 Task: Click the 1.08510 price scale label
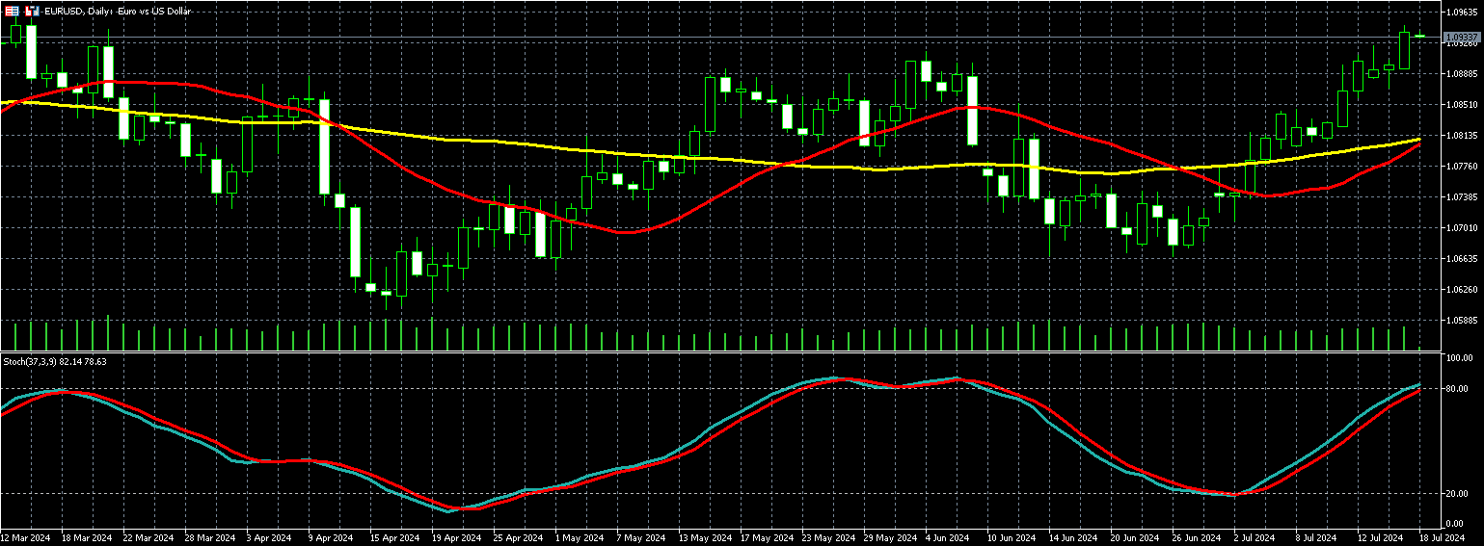(1460, 104)
